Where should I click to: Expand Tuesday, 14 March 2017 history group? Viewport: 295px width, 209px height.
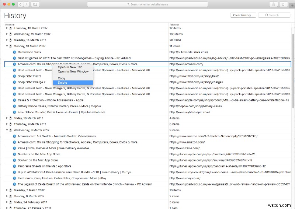click(7, 40)
